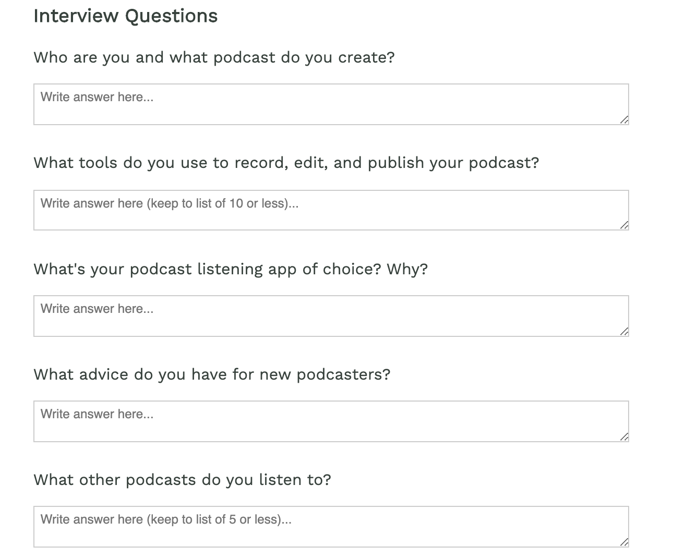This screenshot has height=558, width=674.
Task: Click the 'What tools do you use' question label
Action: (x=286, y=163)
